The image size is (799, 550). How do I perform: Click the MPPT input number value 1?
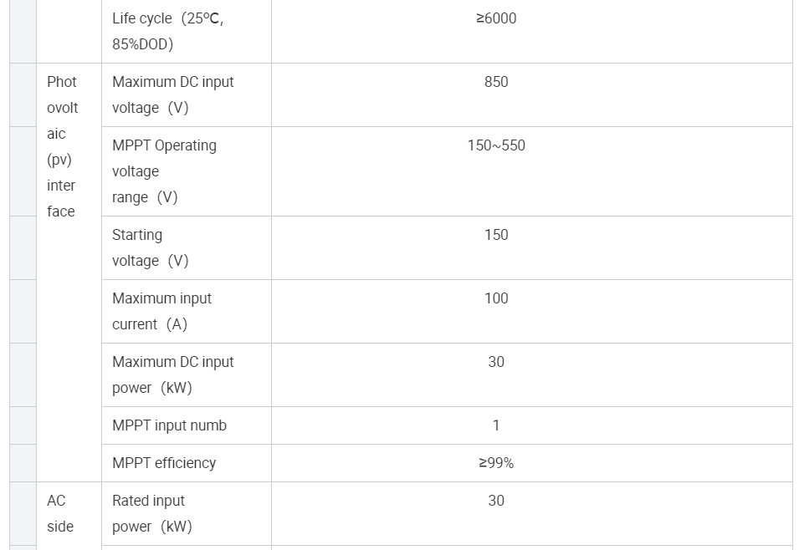[496, 425]
